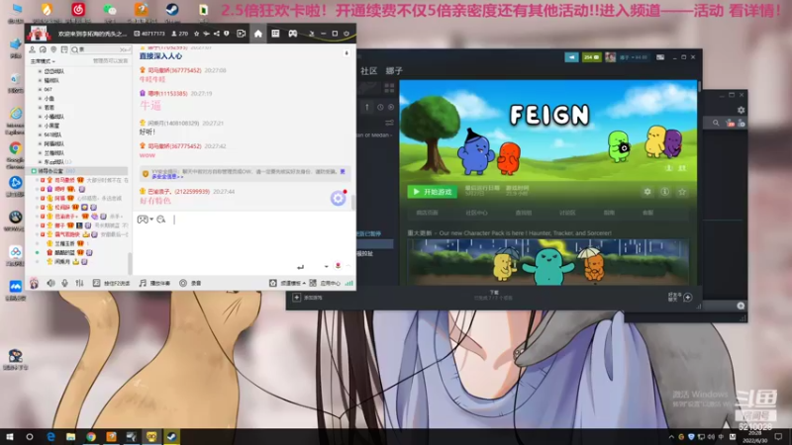The height and width of the screenshot is (445, 792).
Task: Open Steam 娜子 profile menu
Action: pos(394,71)
